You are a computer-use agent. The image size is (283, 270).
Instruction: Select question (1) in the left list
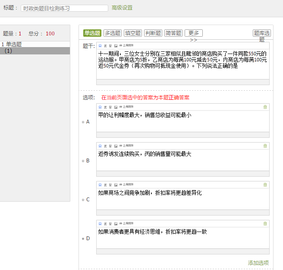[x=8, y=51]
